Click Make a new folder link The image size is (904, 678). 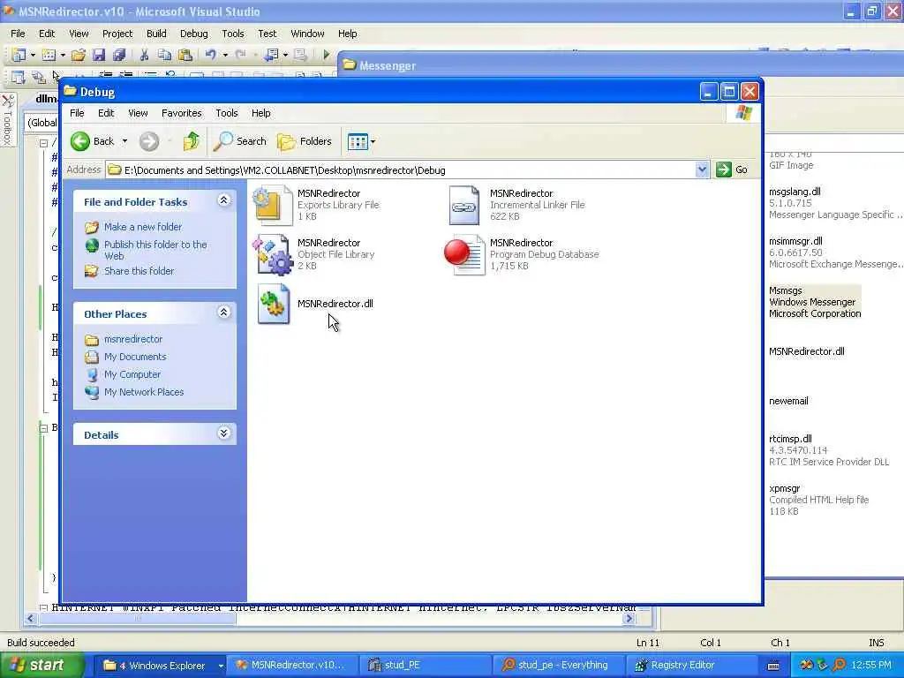143,227
